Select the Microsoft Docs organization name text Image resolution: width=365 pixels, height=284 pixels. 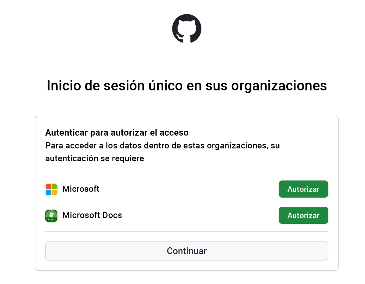pos(92,215)
